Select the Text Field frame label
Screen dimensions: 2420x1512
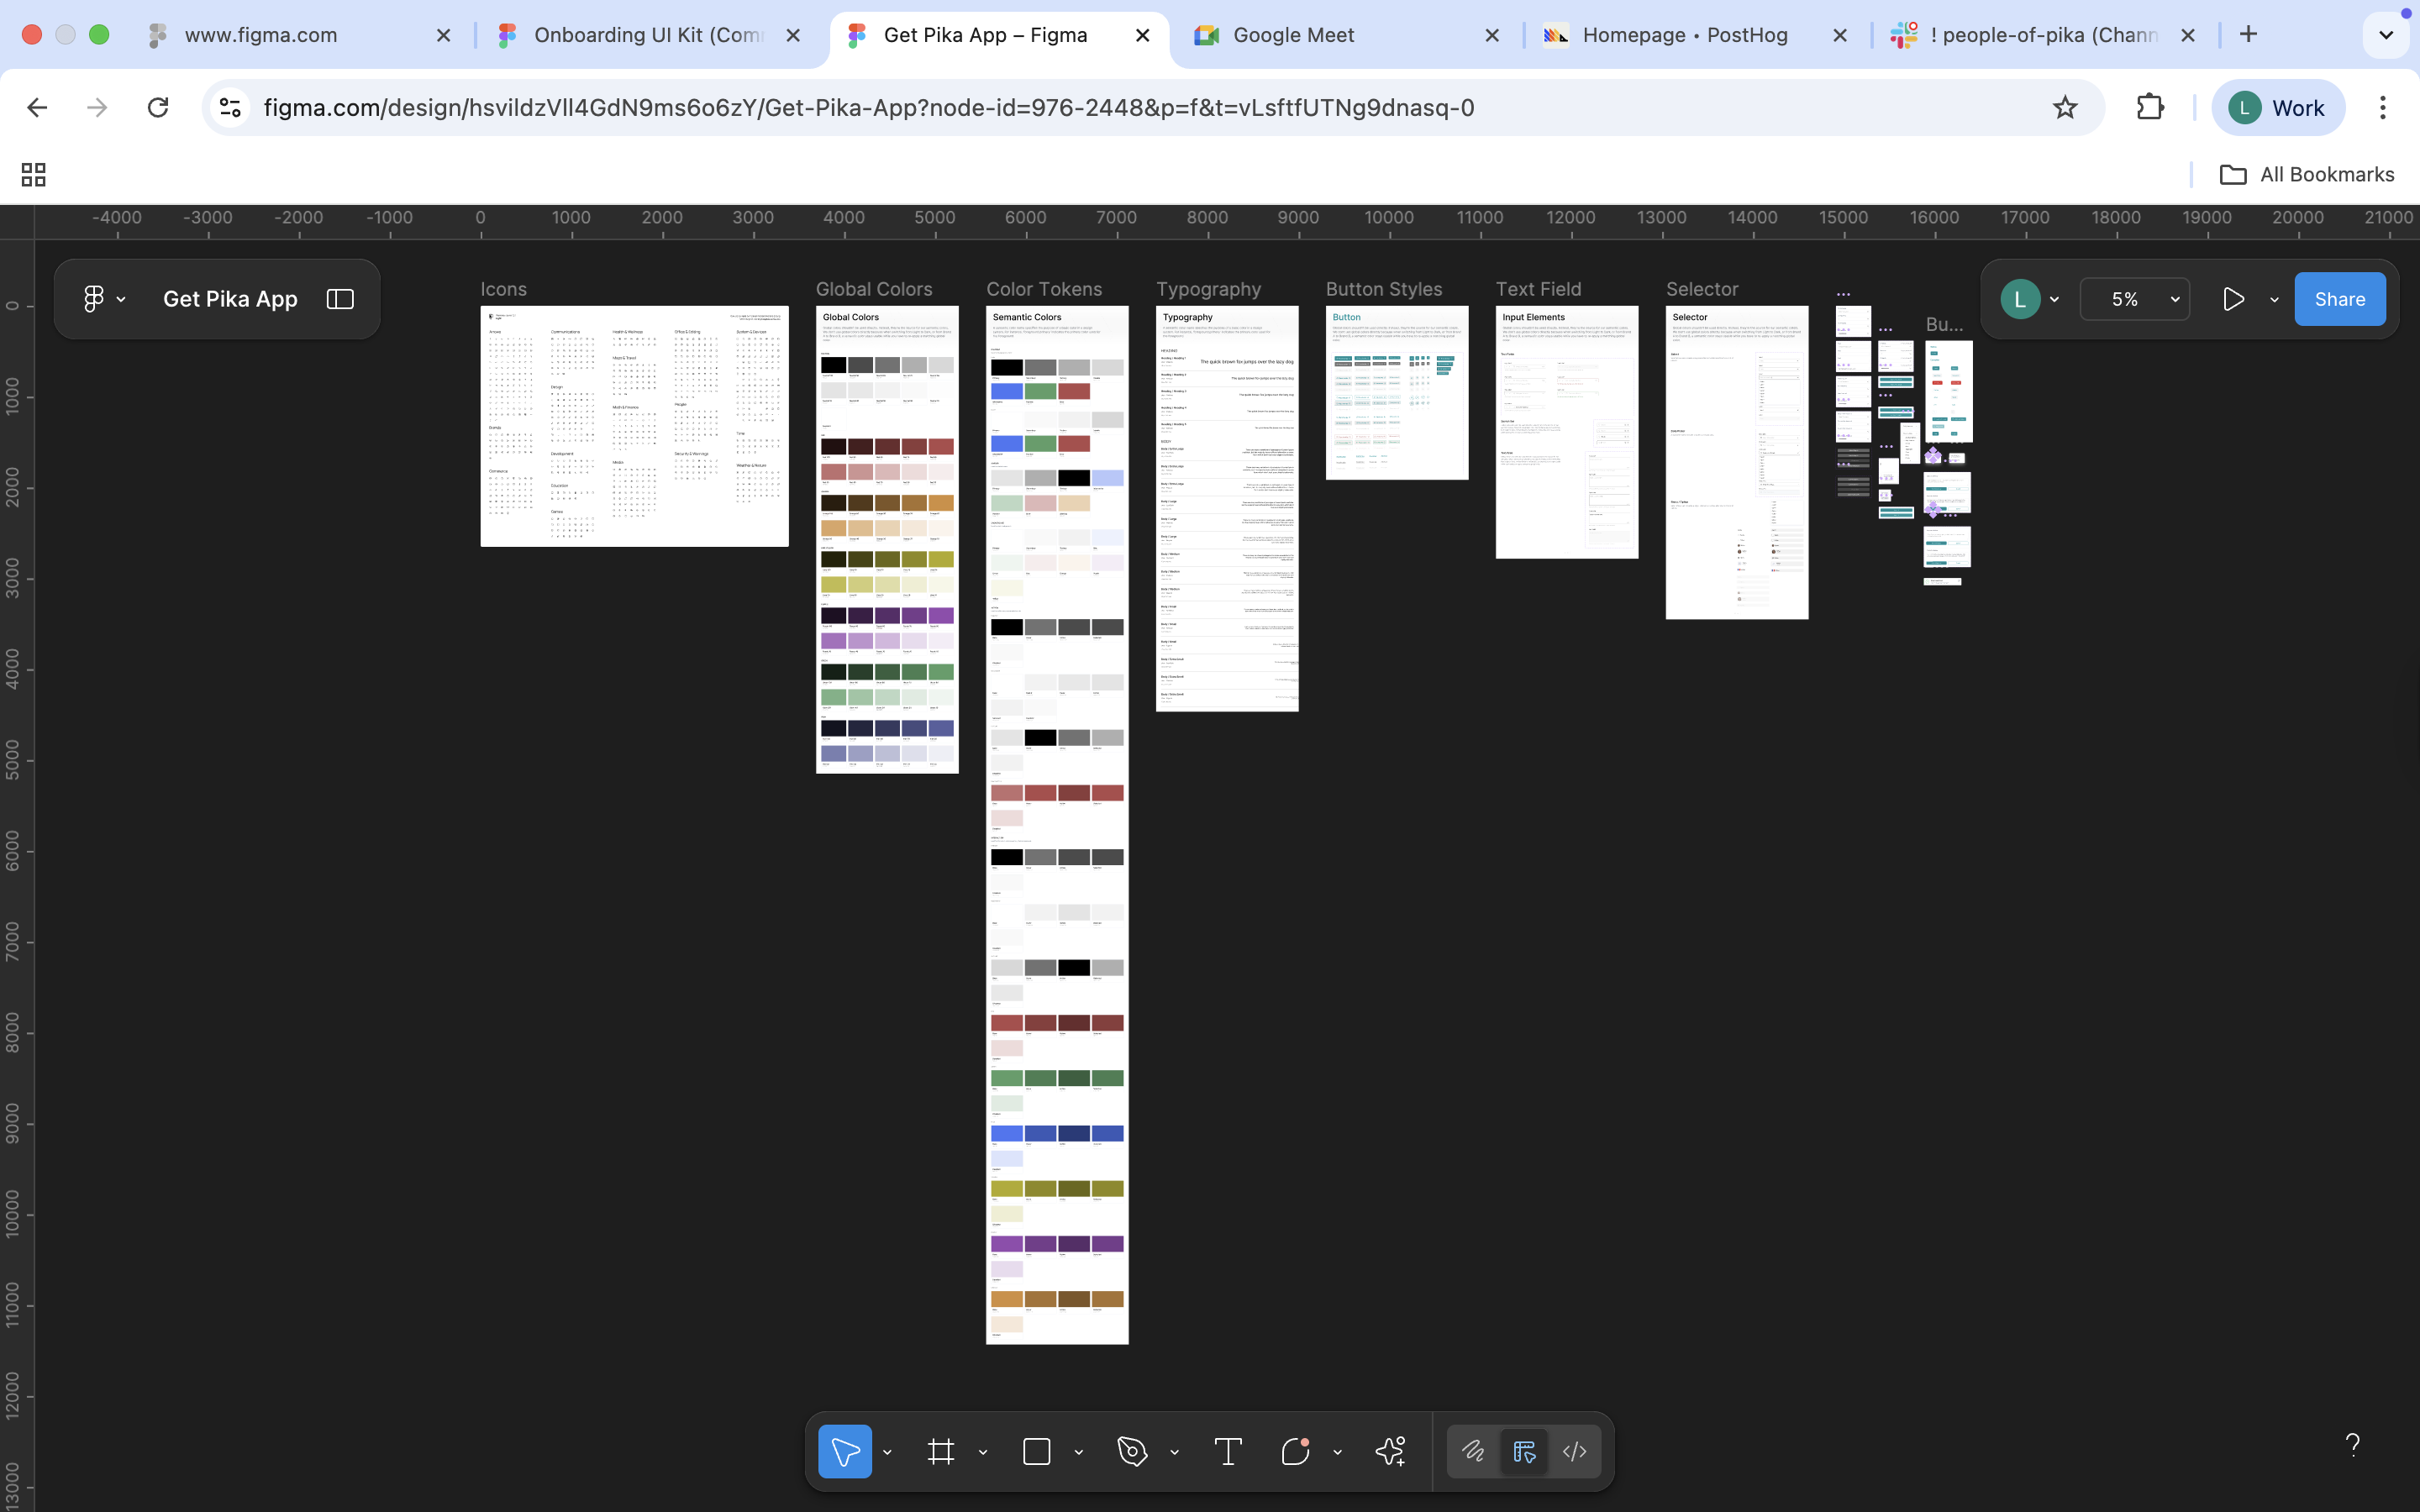tap(1538, 289)
